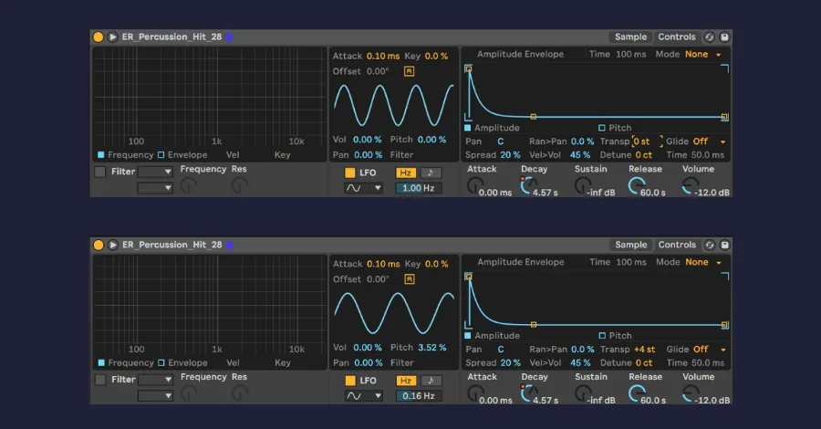Click the LFO Pitch amount 0.00 % in top Simpler
This screenshot has width=821, height=429.
tap(431, 140)
